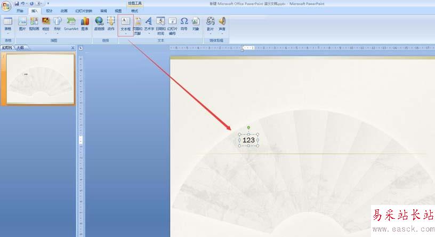Insert a 符号 (Symbol)
Screen dimensions: 435x237
184,24
